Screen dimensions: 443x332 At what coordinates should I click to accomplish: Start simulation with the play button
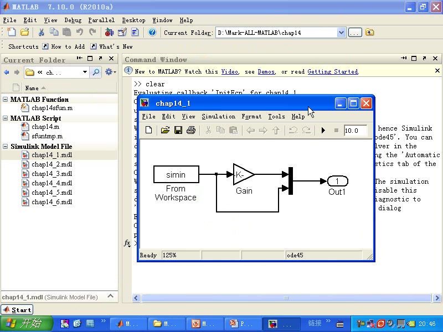coord(323,130)
